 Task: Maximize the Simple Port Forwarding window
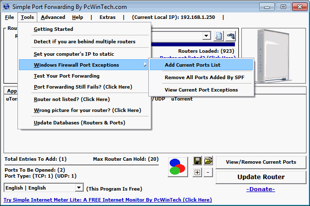pyautogui.click(x=283, y=7)
